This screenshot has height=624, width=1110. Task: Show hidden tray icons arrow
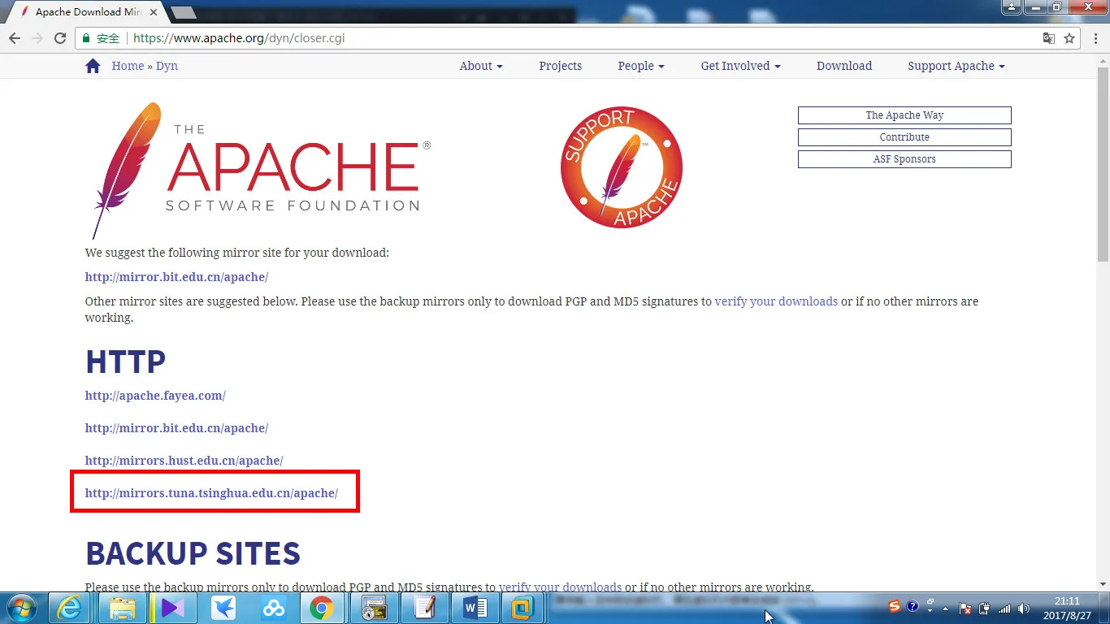tap(945, 609)
